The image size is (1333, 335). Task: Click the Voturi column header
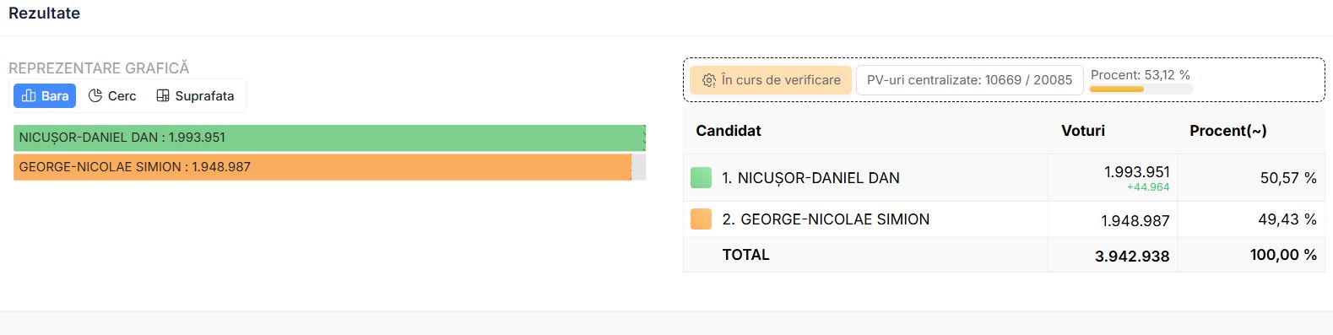pyautogui.click(x=1083, y=131)
